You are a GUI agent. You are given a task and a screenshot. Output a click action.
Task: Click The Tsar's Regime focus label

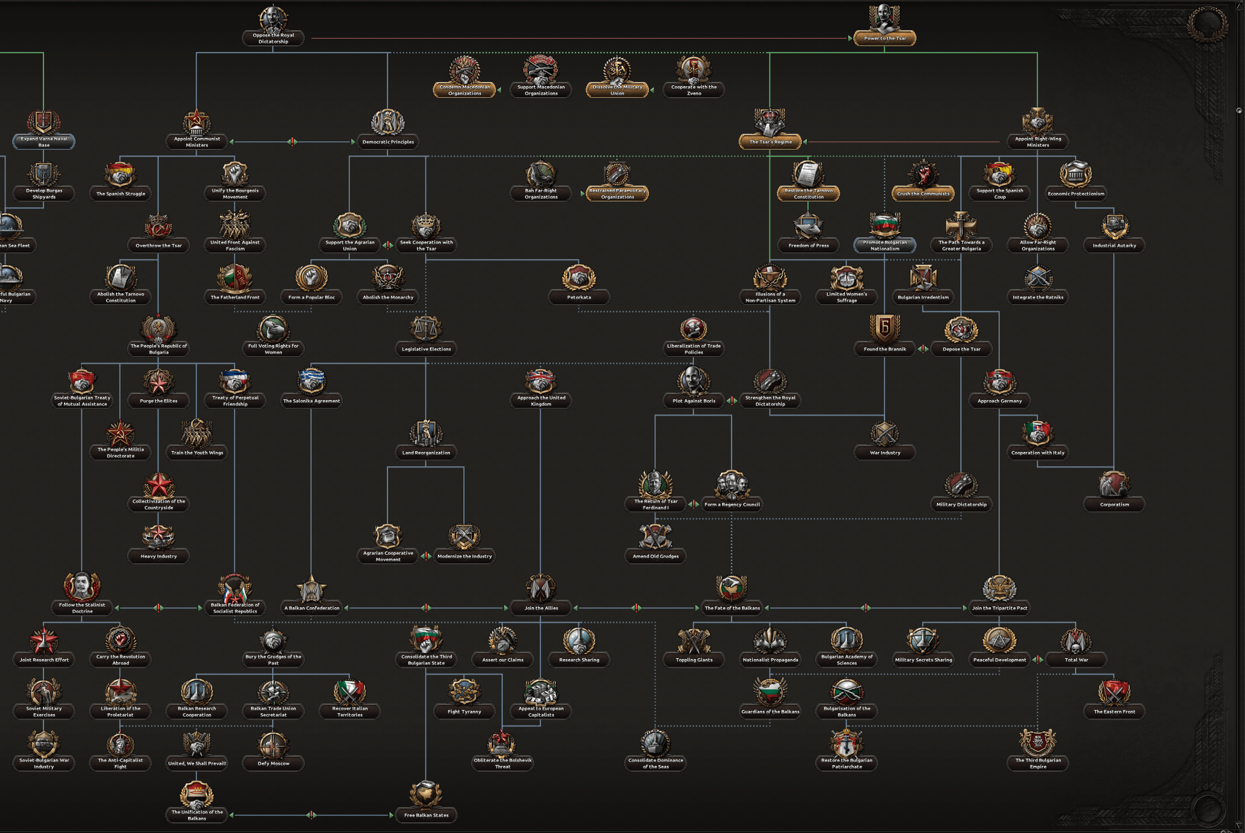770,142
